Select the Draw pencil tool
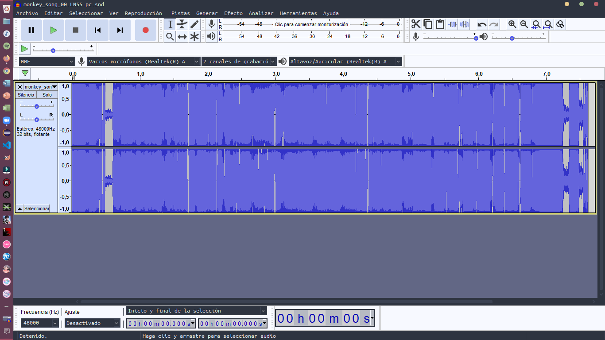This screenshot has width=605, height=340. pyautogui.click(x=194, y=24)
